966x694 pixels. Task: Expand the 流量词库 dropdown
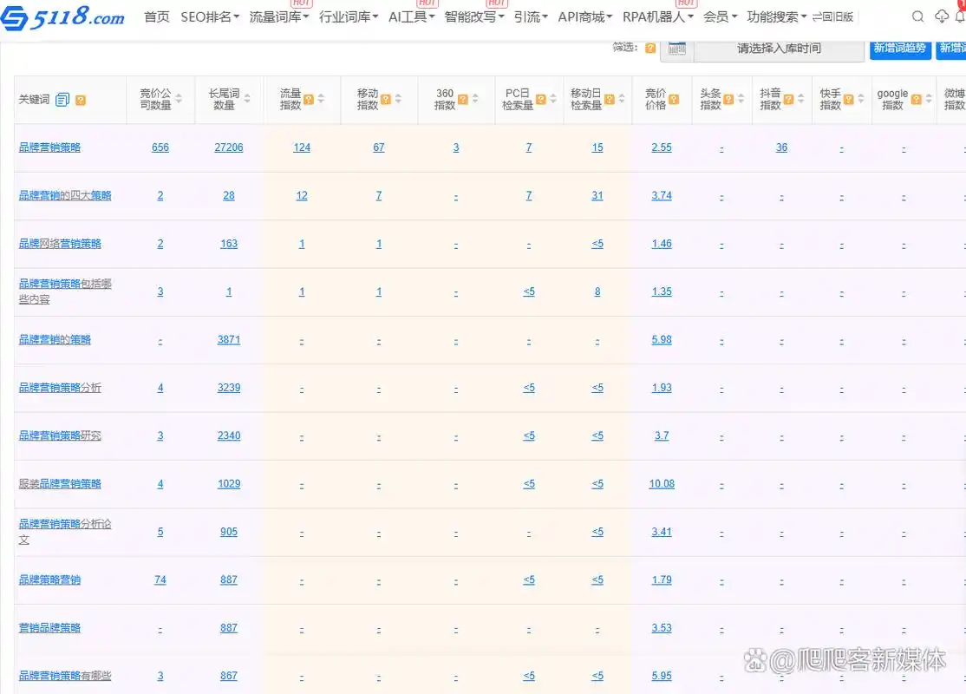277,16
